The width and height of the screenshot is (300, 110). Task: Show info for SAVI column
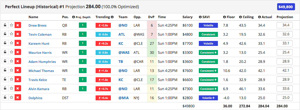(200, 17)
